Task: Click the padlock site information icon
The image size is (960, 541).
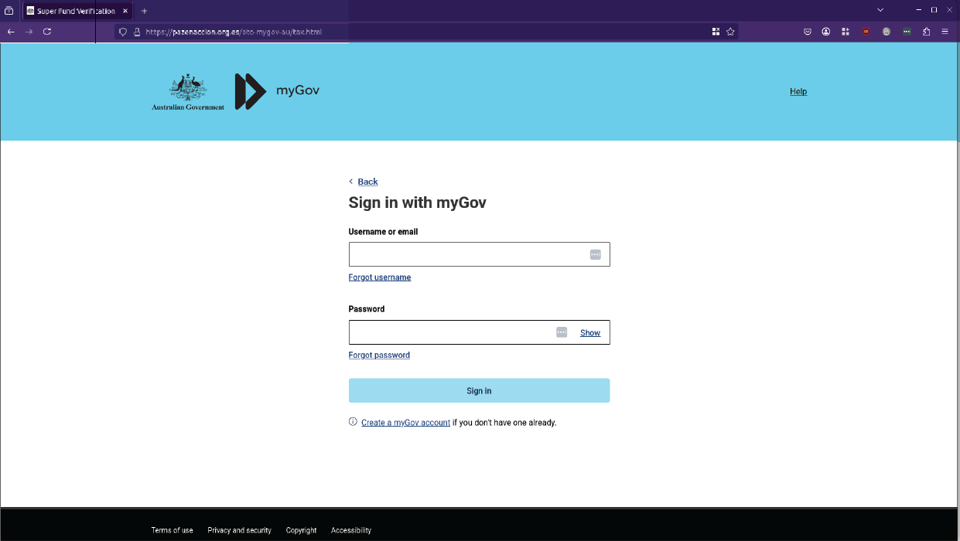Action: (137, 32)
